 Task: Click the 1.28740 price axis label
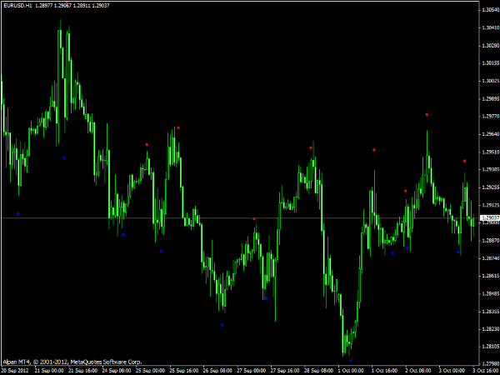coord(491,258)
